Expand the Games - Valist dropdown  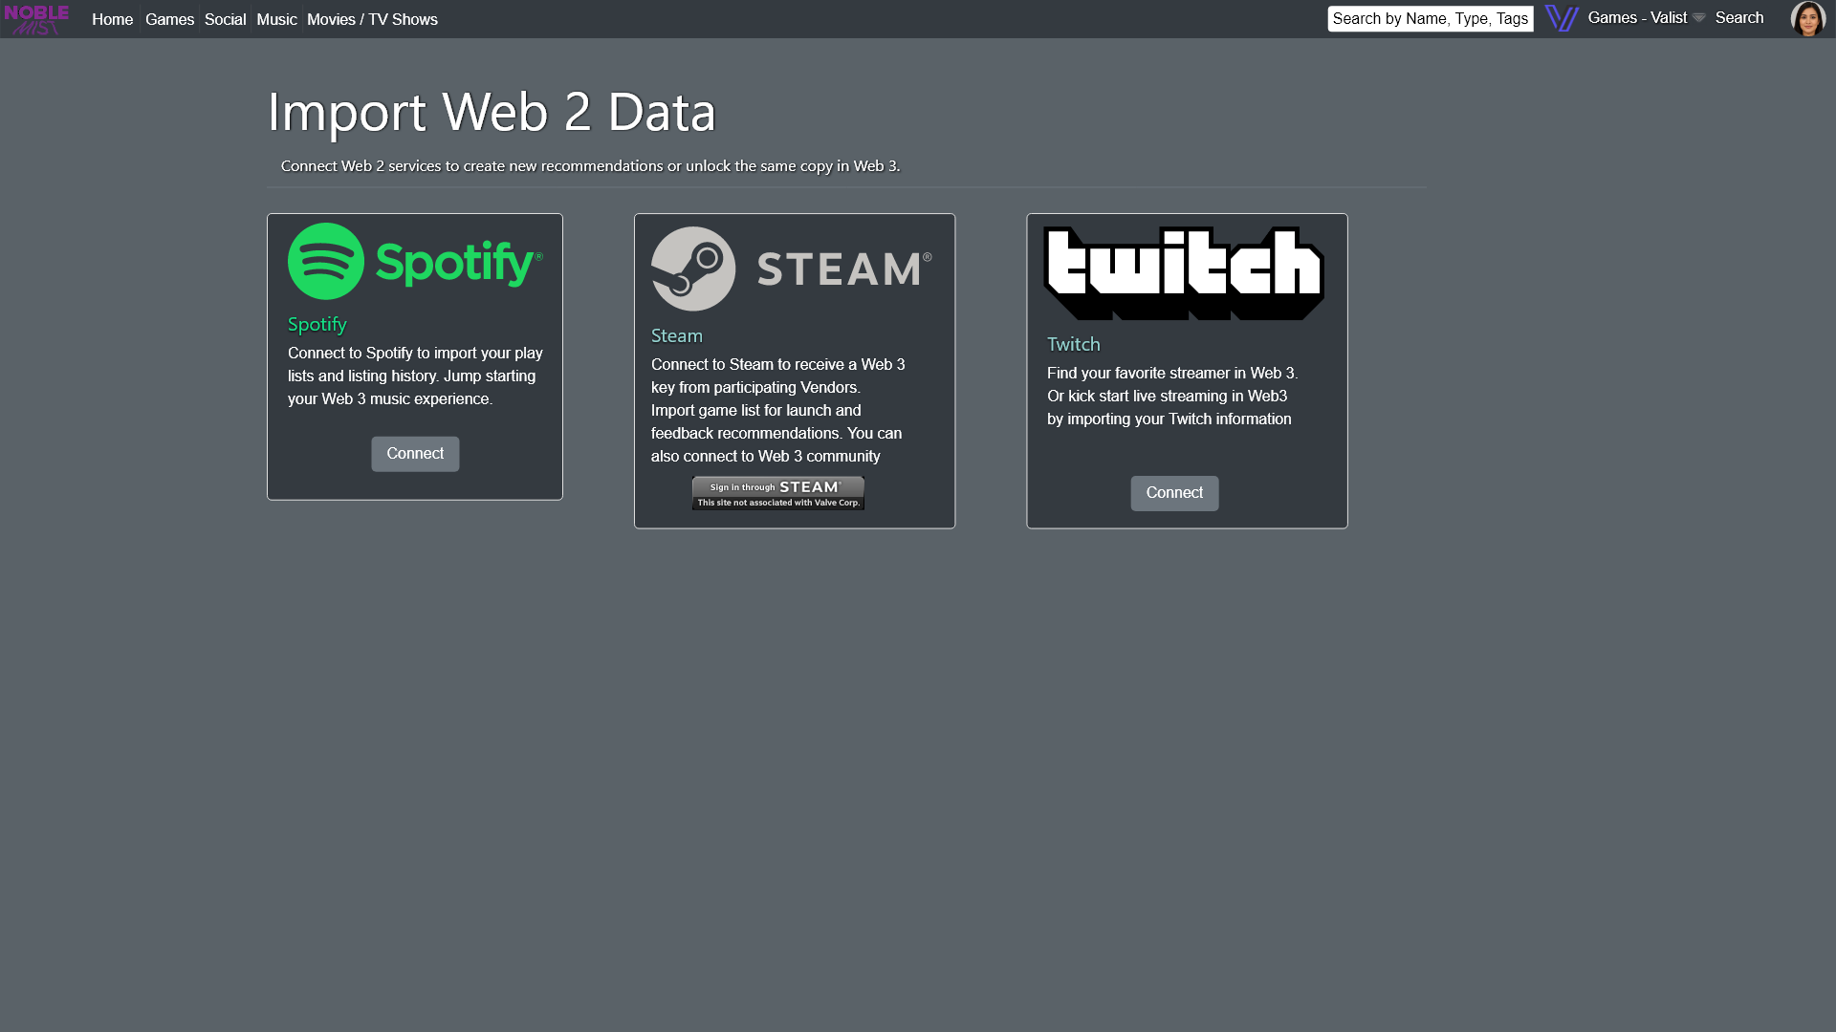coord(1646,18)
